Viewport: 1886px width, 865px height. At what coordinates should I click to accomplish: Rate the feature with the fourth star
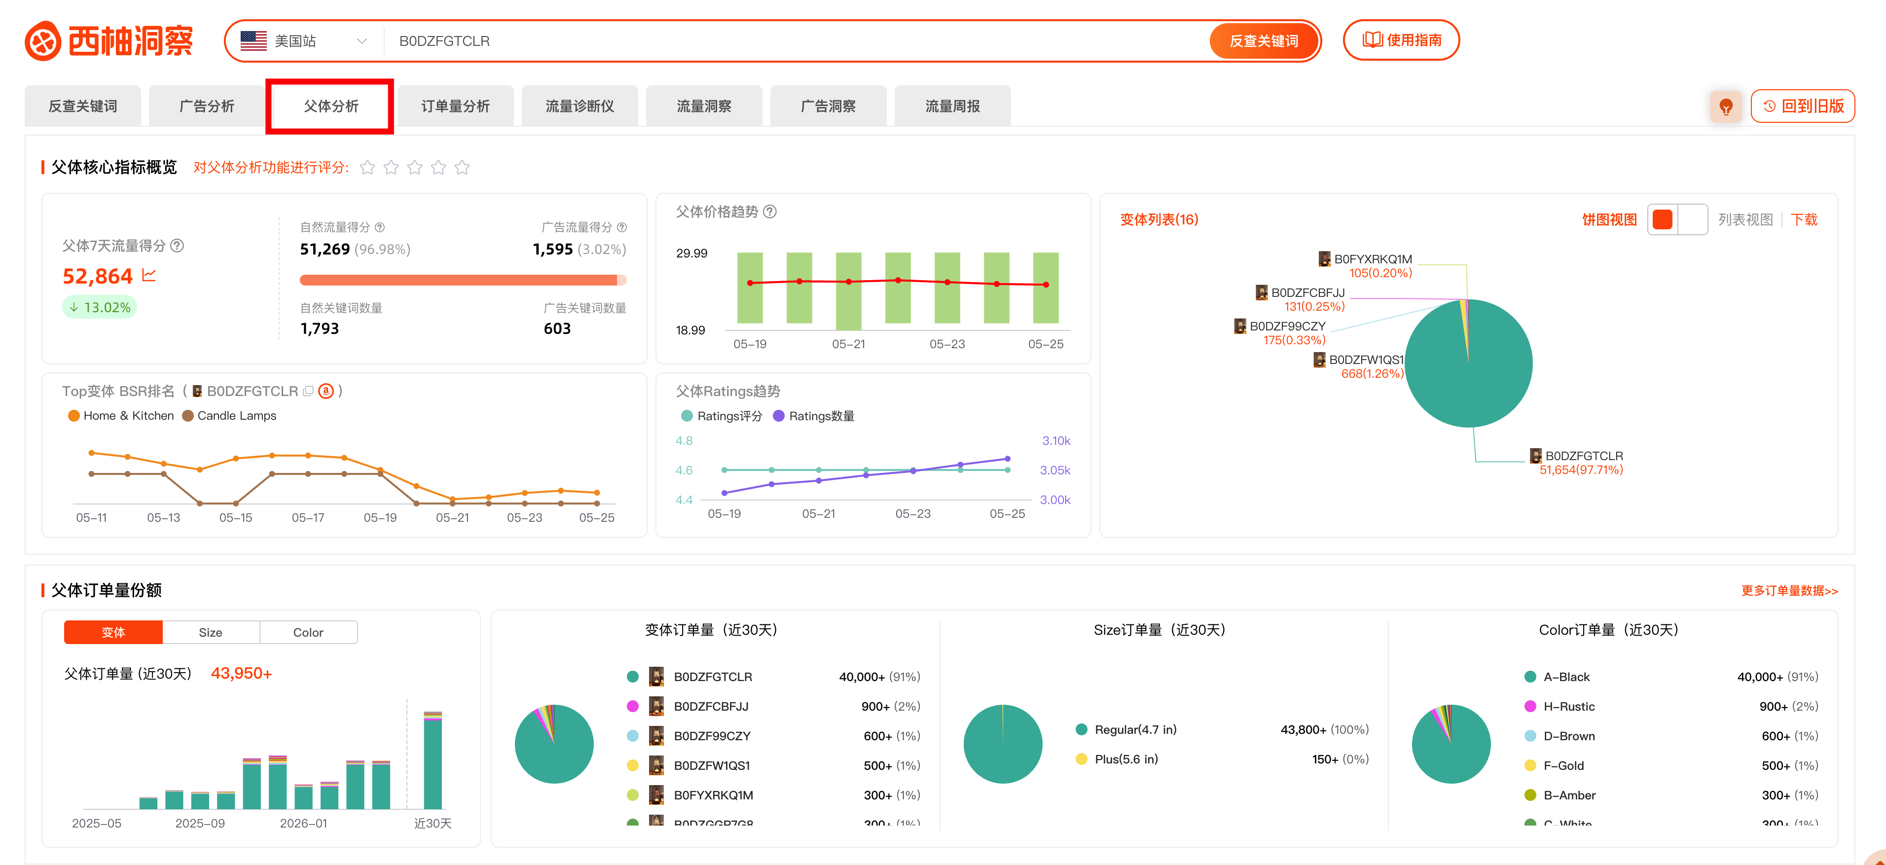click(x=438, y=168)
